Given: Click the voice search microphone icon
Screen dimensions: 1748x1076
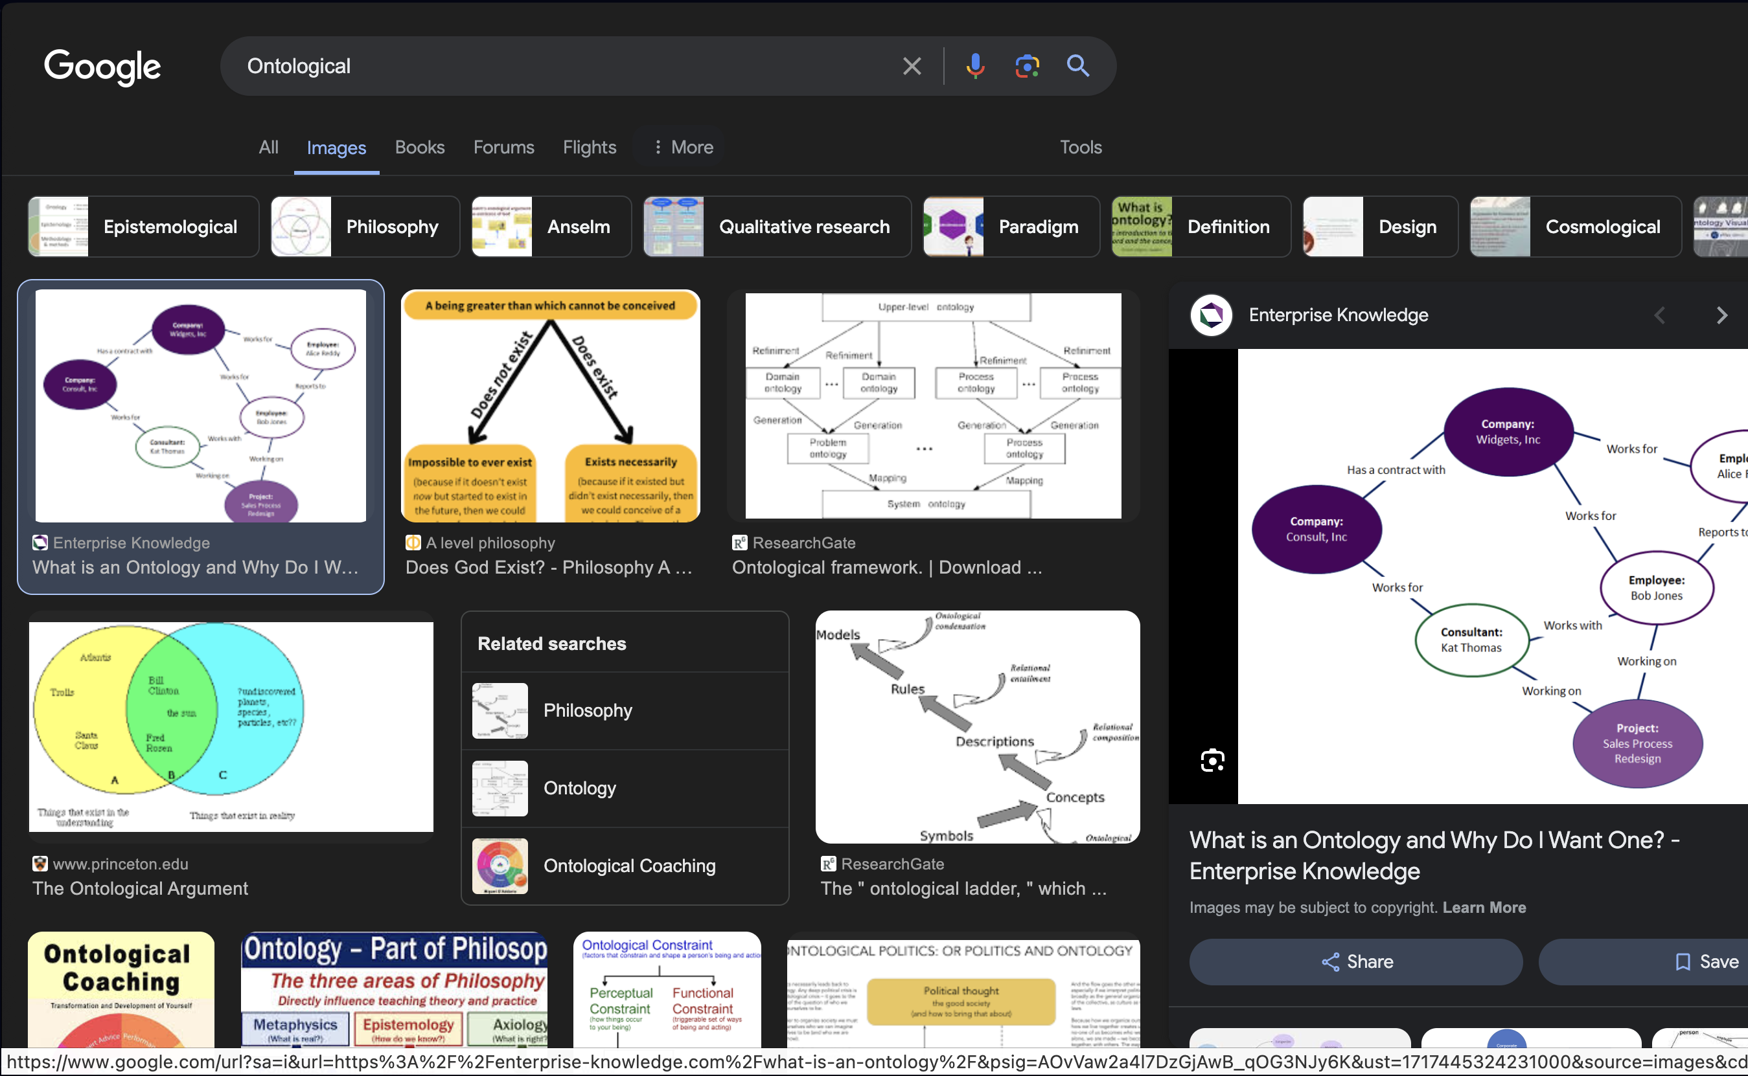Looking at the screenshot, I should (x=975, y=66).
